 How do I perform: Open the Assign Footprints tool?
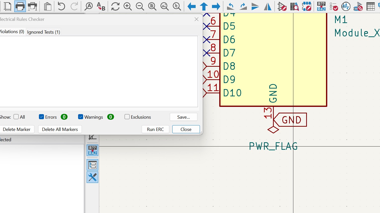click(x=358, y=6)
